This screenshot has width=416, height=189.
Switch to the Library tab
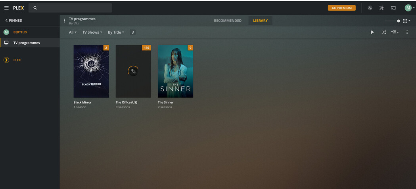coord(260,21)
